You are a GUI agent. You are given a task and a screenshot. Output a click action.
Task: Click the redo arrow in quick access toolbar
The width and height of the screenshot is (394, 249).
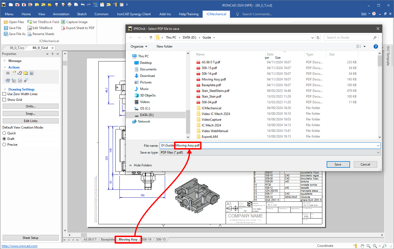point(89,5)
